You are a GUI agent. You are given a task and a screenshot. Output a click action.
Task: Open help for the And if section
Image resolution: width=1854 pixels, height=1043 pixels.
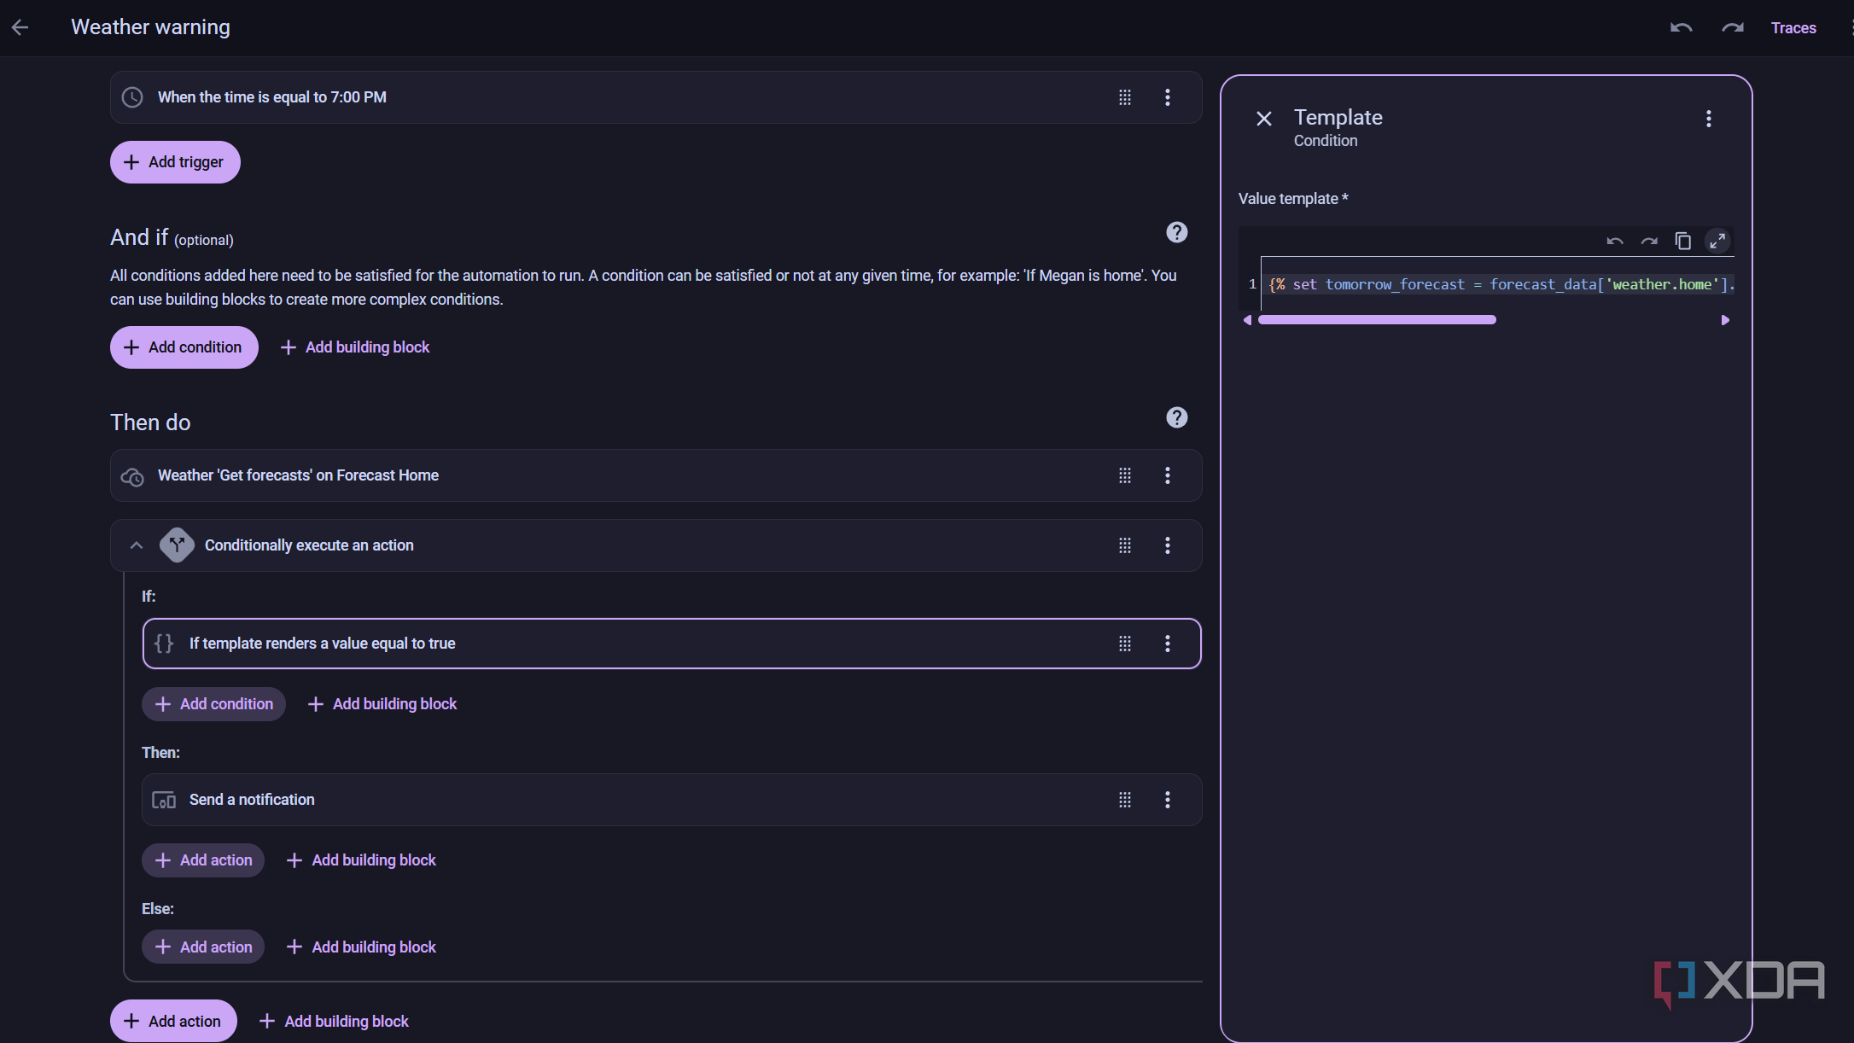(x=1177, y=232)
